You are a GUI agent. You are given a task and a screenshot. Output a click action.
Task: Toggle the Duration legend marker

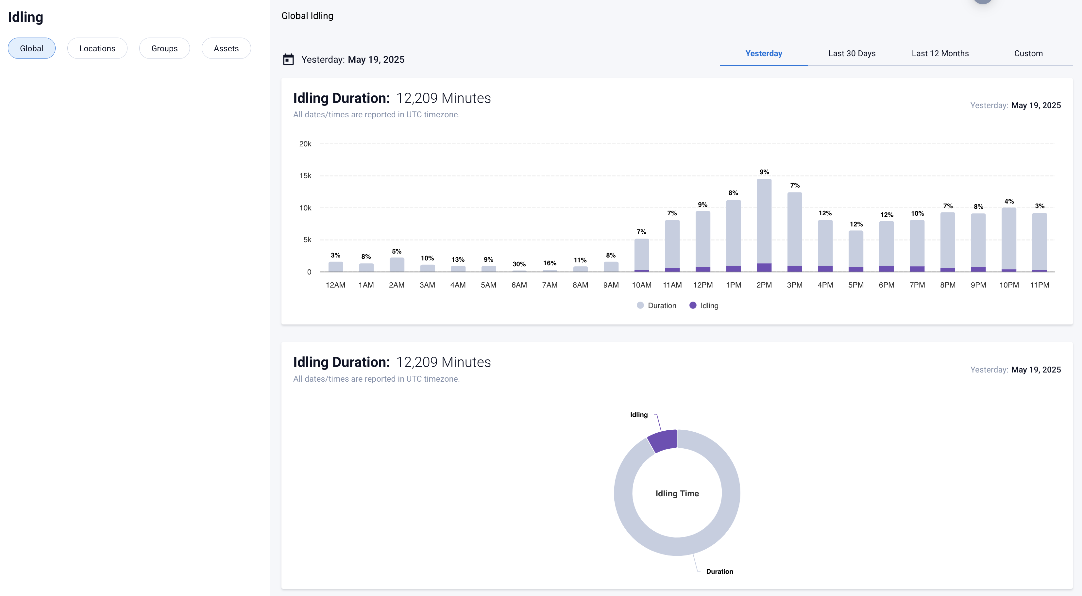point(640,306)
